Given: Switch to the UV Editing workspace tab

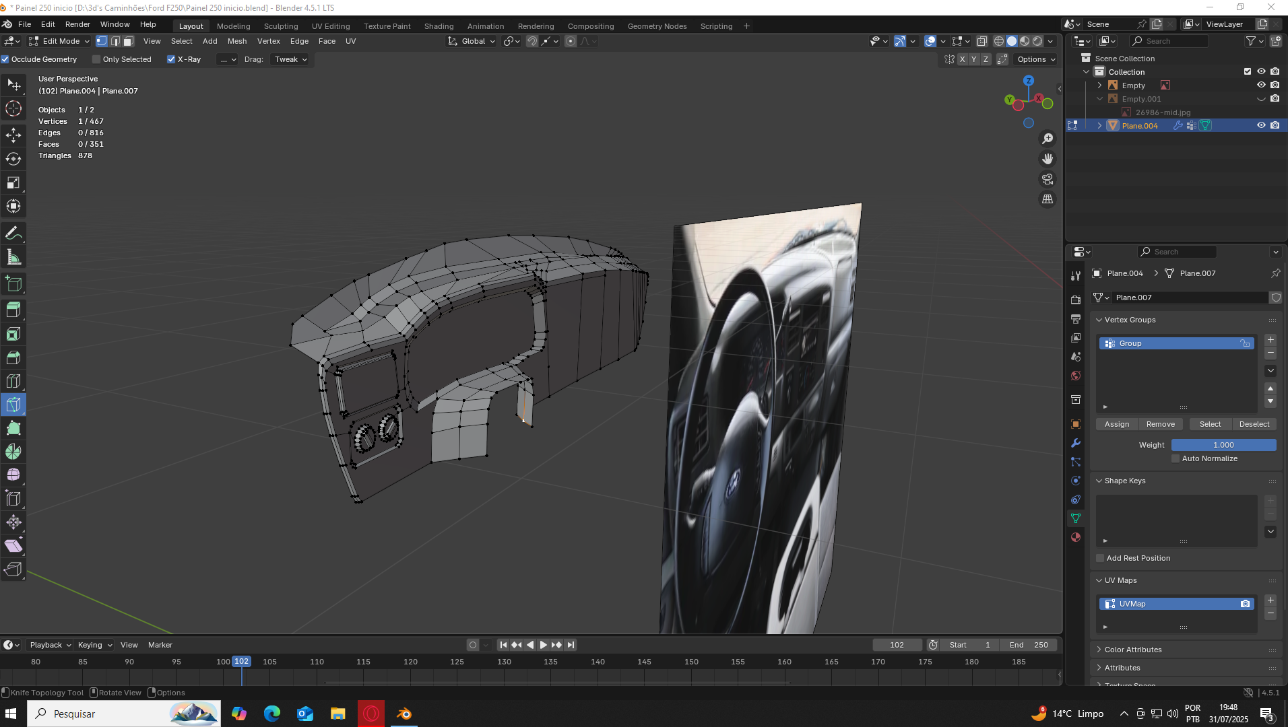Looking at the screenshot, I should coord(331,26).
